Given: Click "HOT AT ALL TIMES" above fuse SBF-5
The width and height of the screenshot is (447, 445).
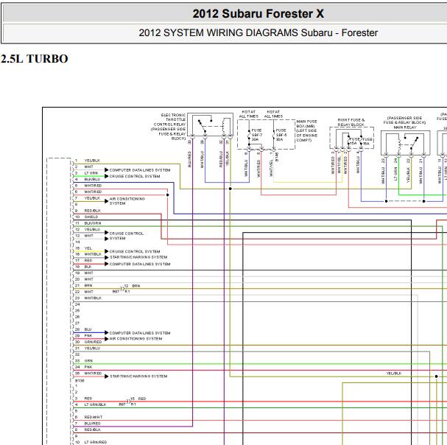Looking at the screenshot, I should coord(273,114).
